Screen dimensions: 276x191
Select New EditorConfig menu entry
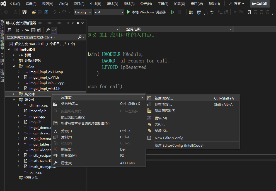point(192,138)
